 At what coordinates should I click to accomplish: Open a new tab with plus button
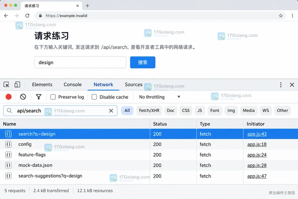pos(88,6)
